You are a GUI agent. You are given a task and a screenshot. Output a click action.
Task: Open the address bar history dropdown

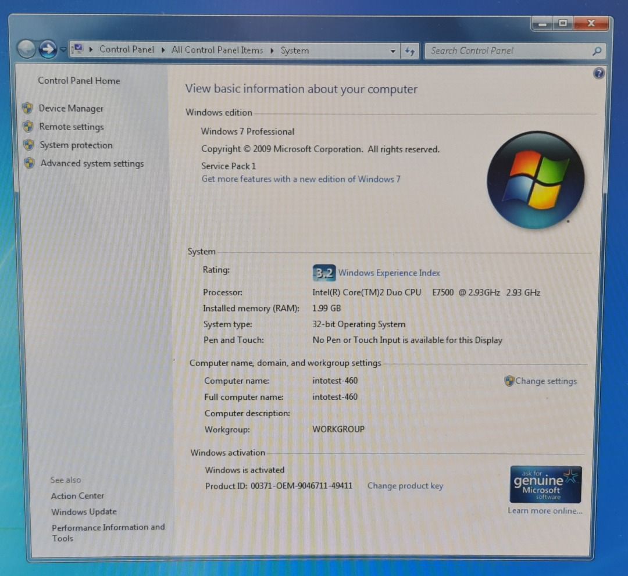(x=393, y=51)
